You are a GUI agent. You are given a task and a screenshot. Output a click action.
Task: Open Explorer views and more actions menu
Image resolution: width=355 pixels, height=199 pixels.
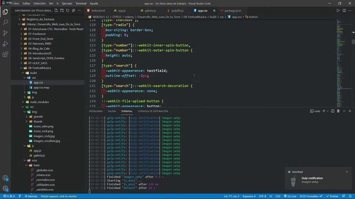pos(79,11)
